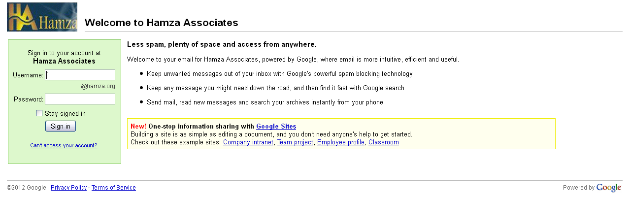Viewport: 630px width, 199px height.
Task: Click the Stay signed in label text
Action: tap(65, 113)
